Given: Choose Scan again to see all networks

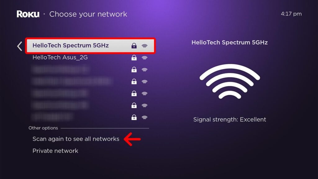Looking at the screenshot, I should [76, 139].
